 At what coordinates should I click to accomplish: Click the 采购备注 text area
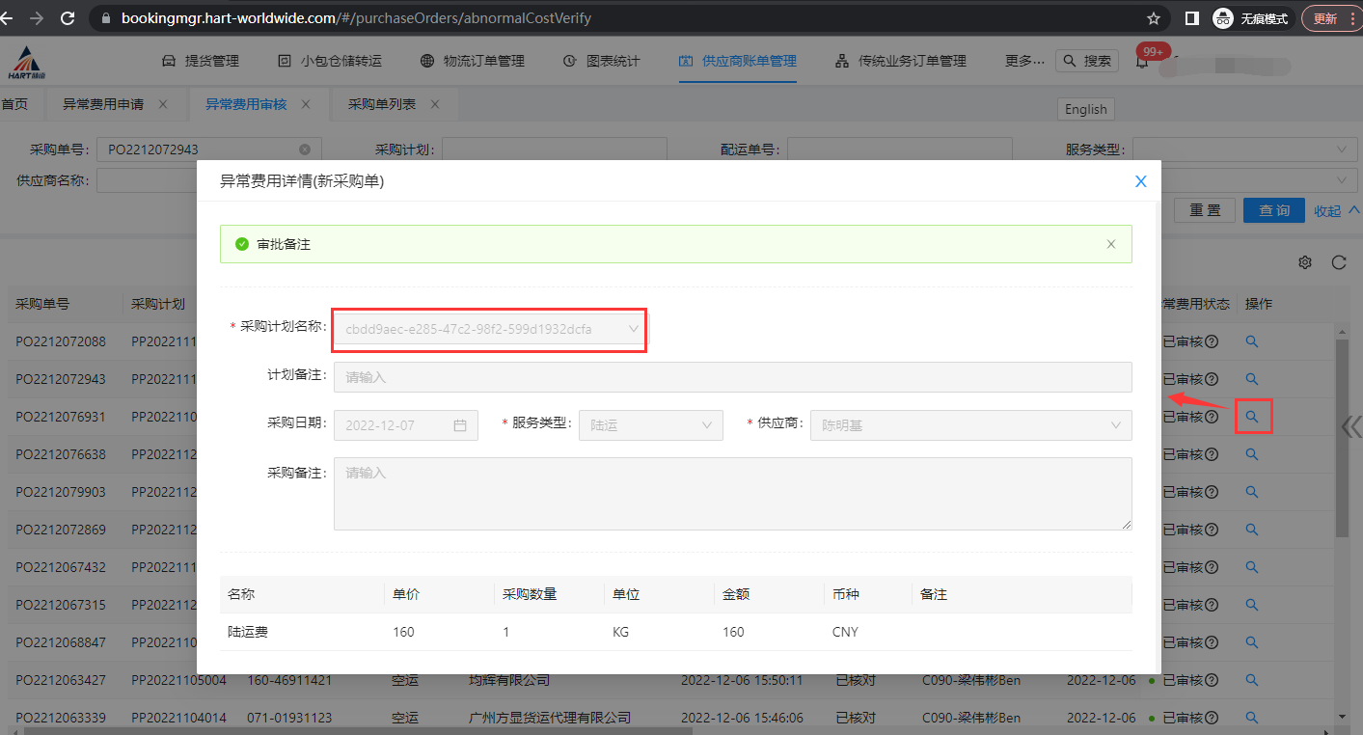[732, 493]
